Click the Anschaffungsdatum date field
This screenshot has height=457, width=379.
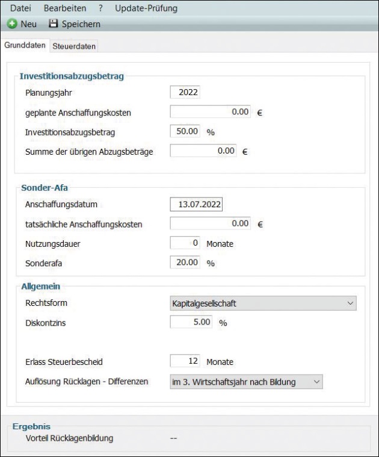coord(196,205)
